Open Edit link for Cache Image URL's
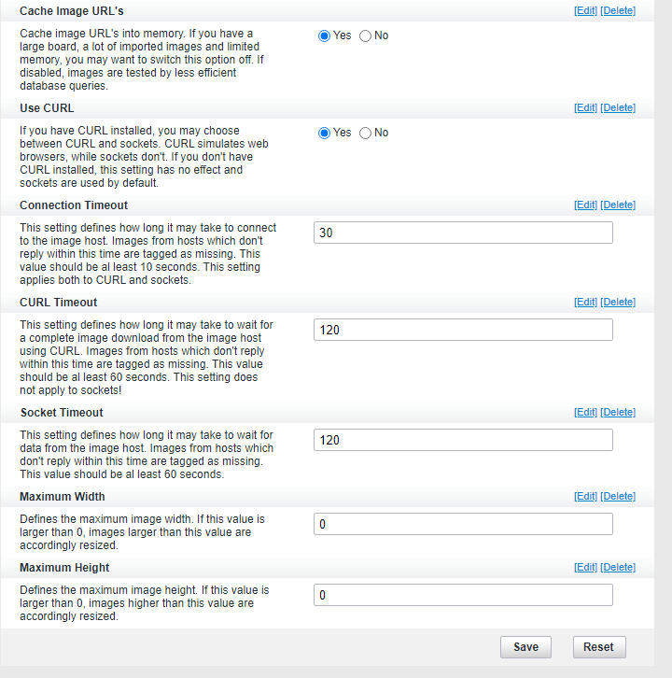672x678 pixels. tap(585, 11)
